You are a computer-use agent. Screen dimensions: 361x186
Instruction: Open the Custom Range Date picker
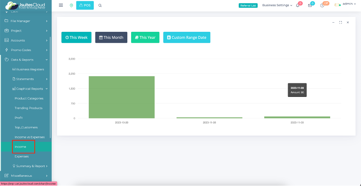coord(187,37)
